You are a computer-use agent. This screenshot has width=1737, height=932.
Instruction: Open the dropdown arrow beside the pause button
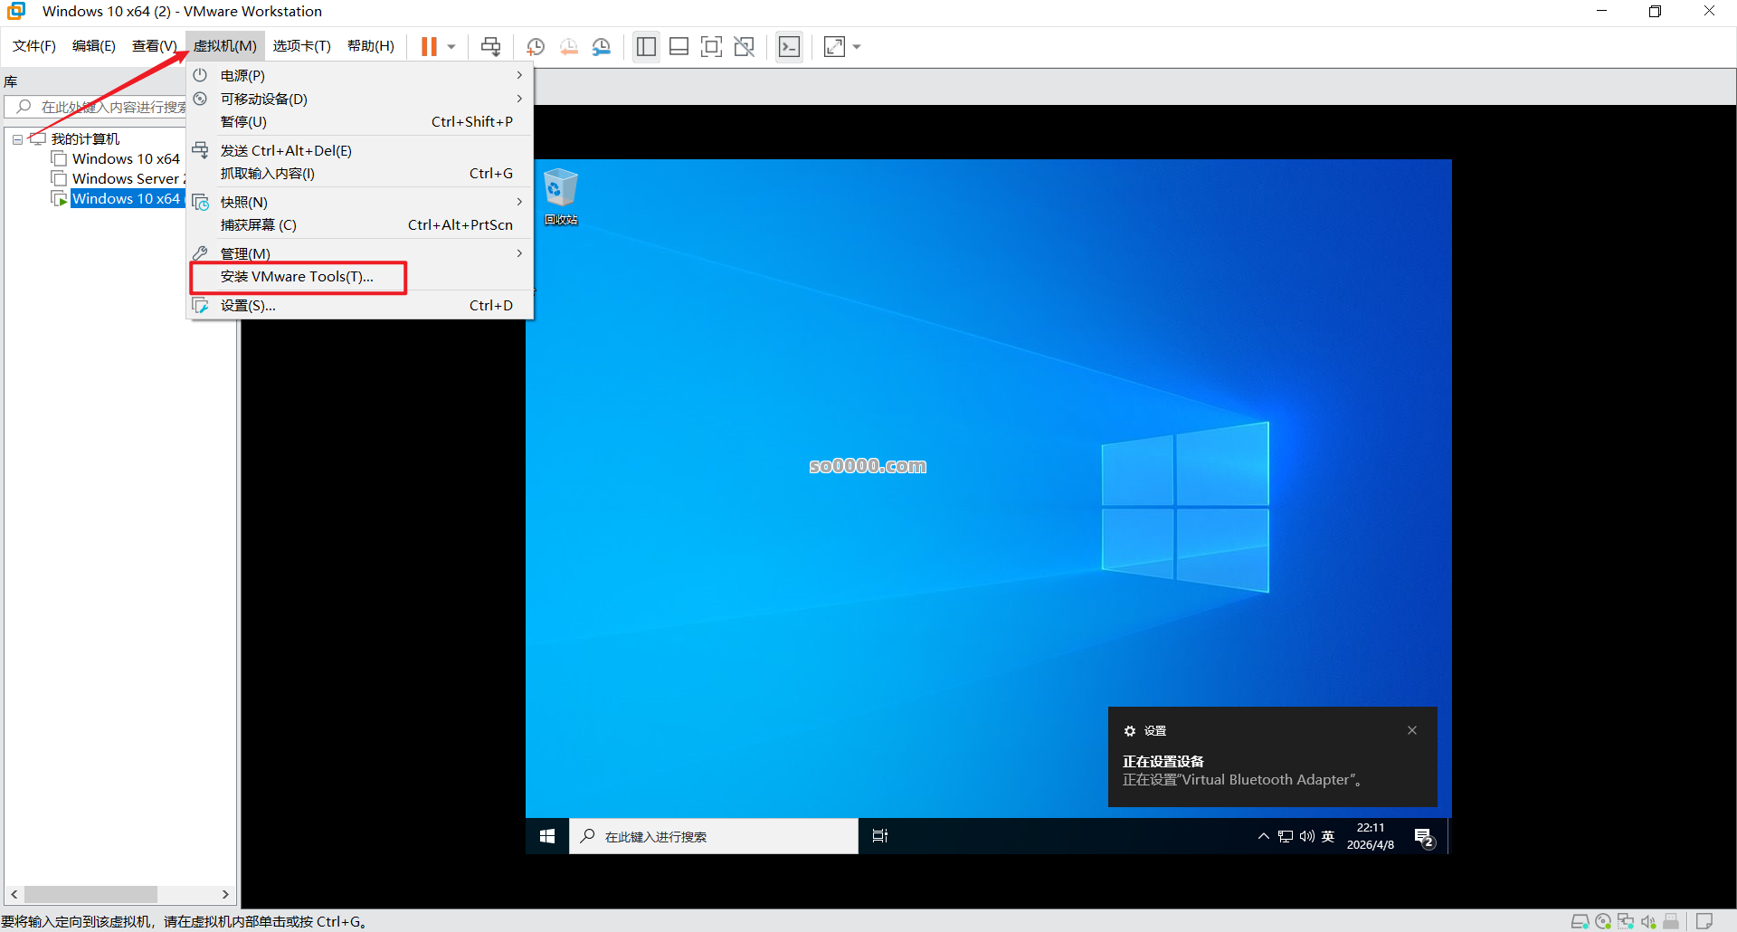pyautogui.click(x=451, y=46)
